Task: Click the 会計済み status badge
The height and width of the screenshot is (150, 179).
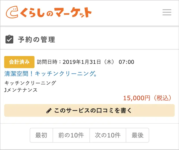Action: 19,62
